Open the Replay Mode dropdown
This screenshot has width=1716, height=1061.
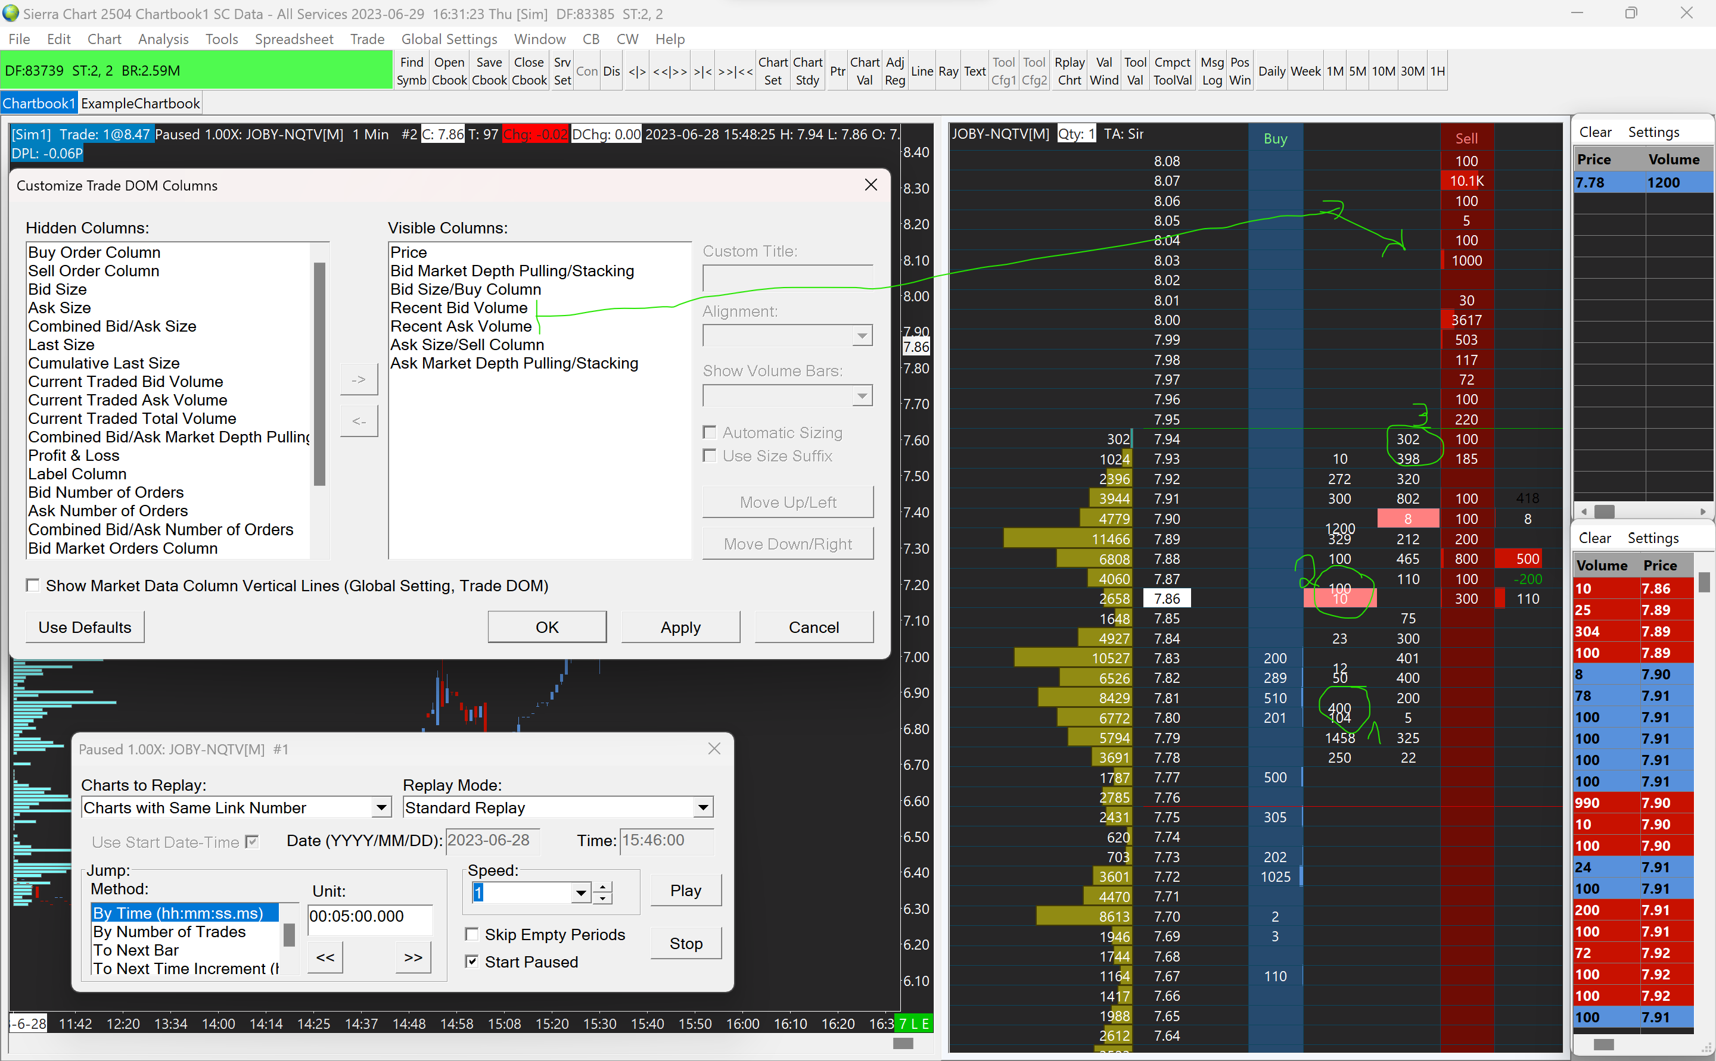[x=703, y=808]
